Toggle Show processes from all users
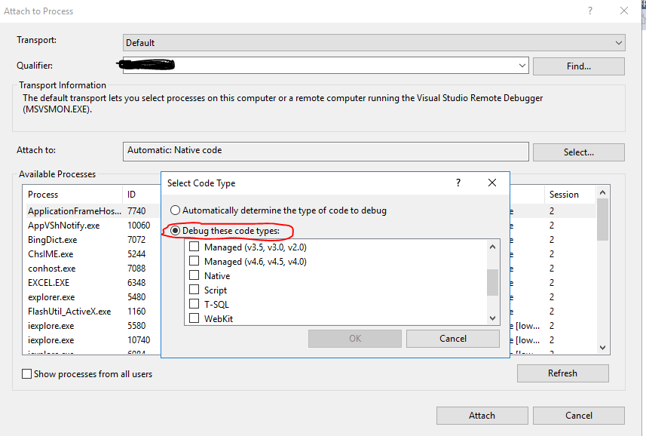The image size is (646, 436). click(28, 374)
